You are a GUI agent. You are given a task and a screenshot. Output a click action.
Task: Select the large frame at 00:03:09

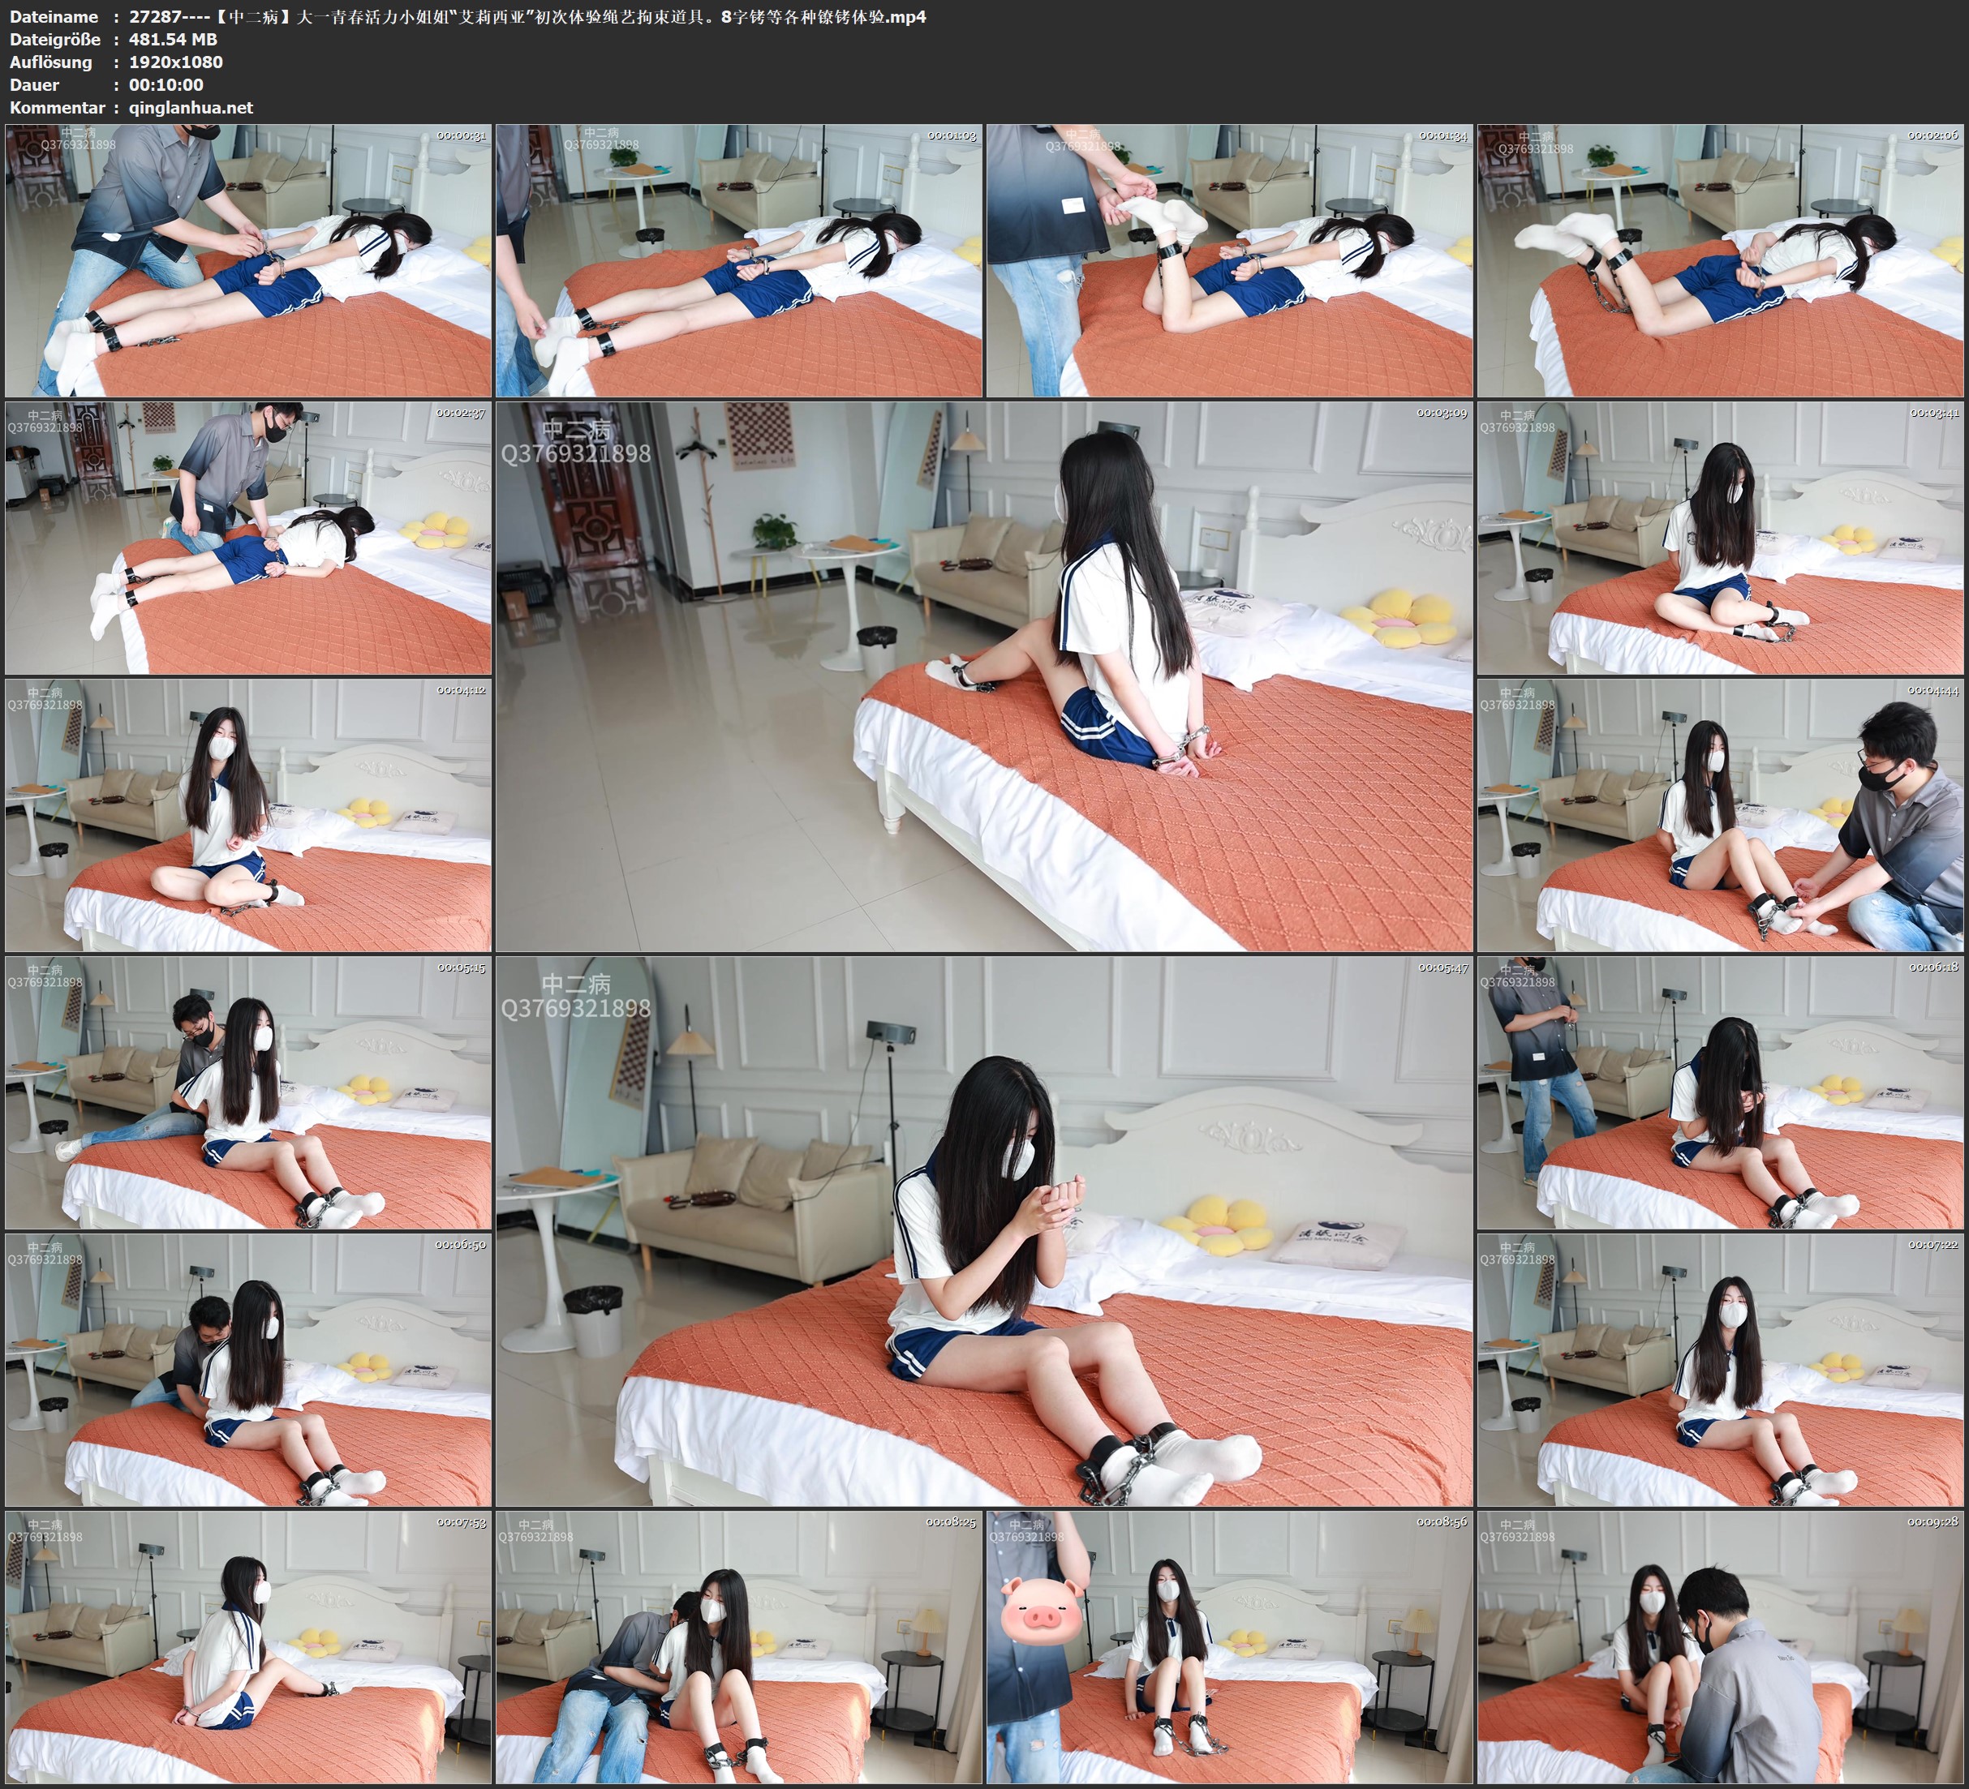[x=985, y=676]
